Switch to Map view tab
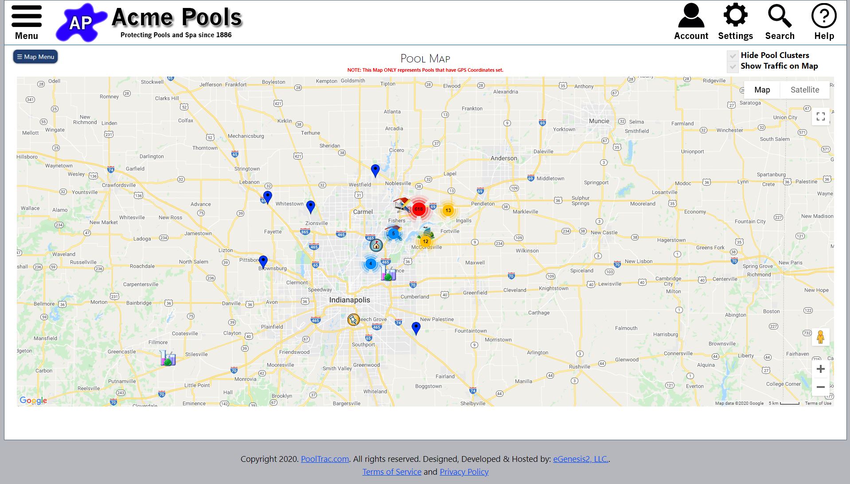The image size is (850, 484). [762, 90]
